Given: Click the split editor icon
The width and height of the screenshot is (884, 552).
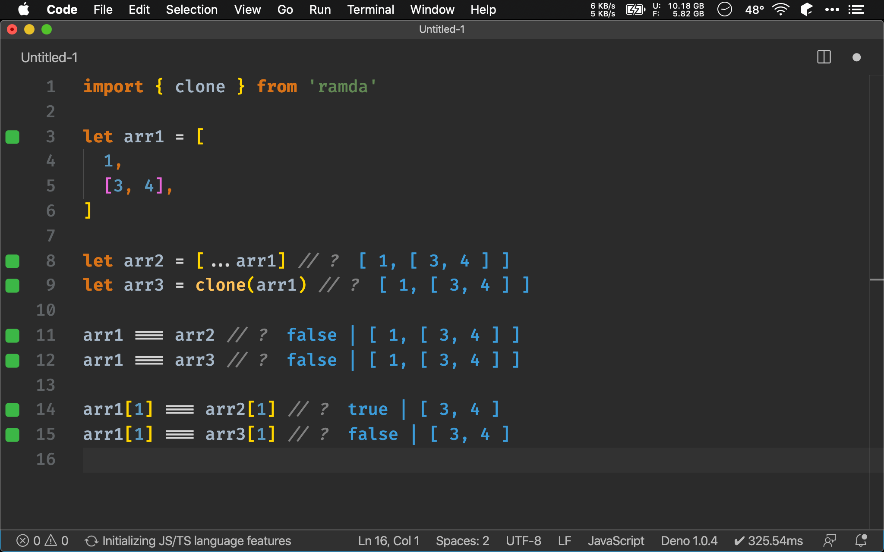Looking at the screenshot, I should coord(824,57).
